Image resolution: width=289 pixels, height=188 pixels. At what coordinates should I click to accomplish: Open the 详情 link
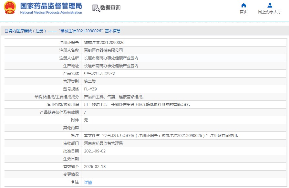click(88, 183)
